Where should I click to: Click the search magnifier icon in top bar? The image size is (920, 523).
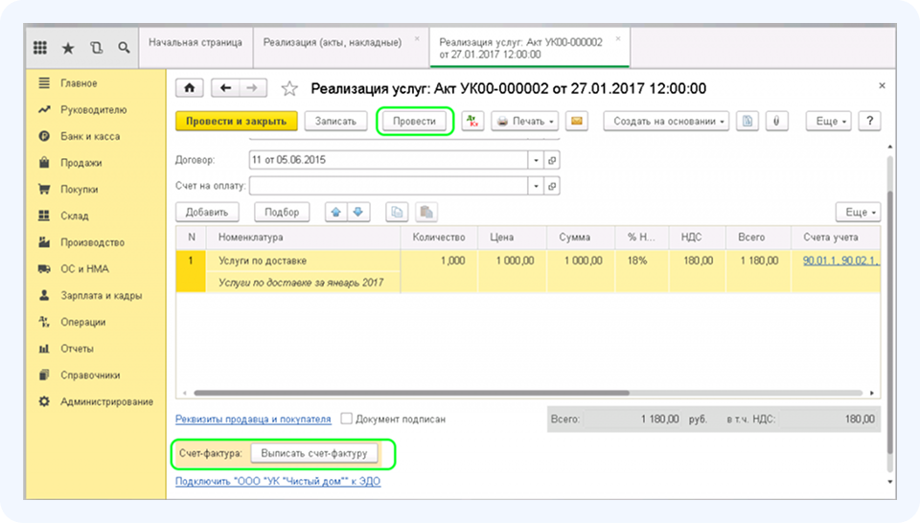click(x=124, y=48)
